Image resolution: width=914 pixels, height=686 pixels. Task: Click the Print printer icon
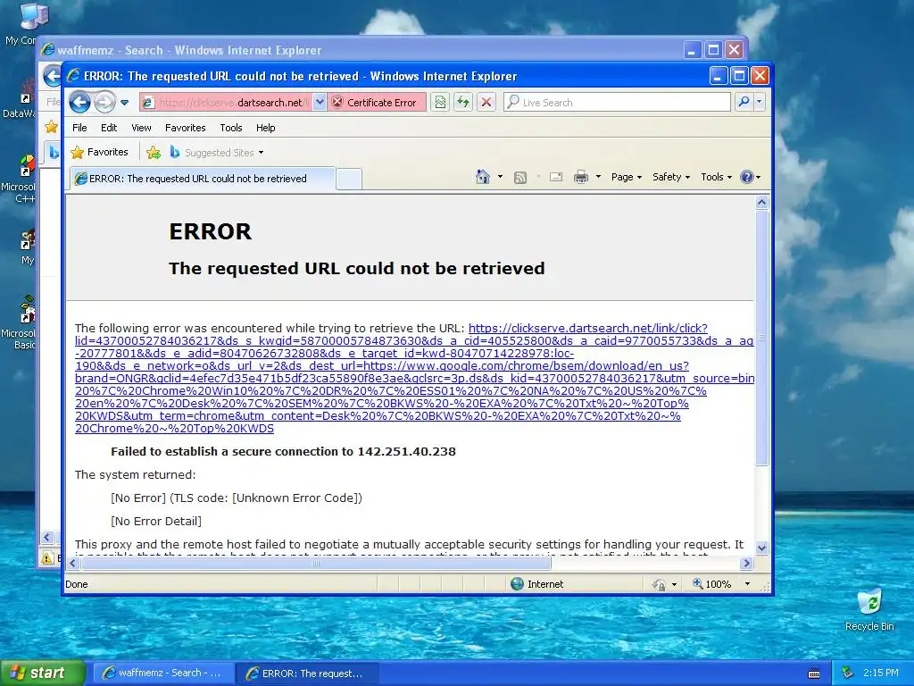[x=580, y=177]
